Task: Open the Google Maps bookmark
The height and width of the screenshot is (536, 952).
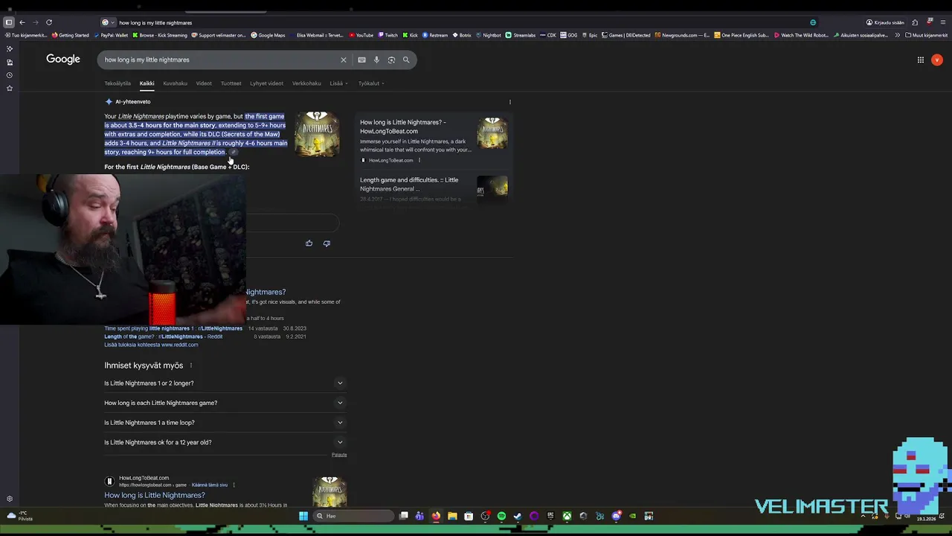Action: pos(268,35)
